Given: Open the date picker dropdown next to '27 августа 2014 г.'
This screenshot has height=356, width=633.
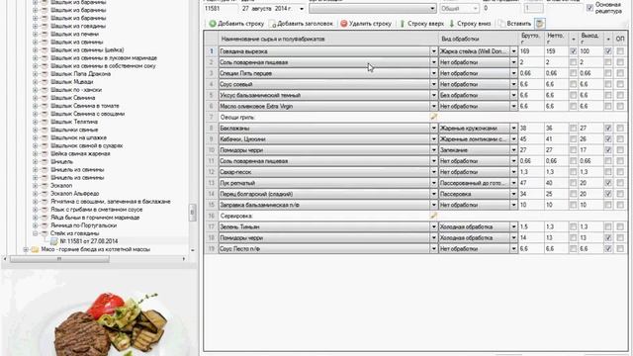Looking at the screenshot, I should coord(302,9).
